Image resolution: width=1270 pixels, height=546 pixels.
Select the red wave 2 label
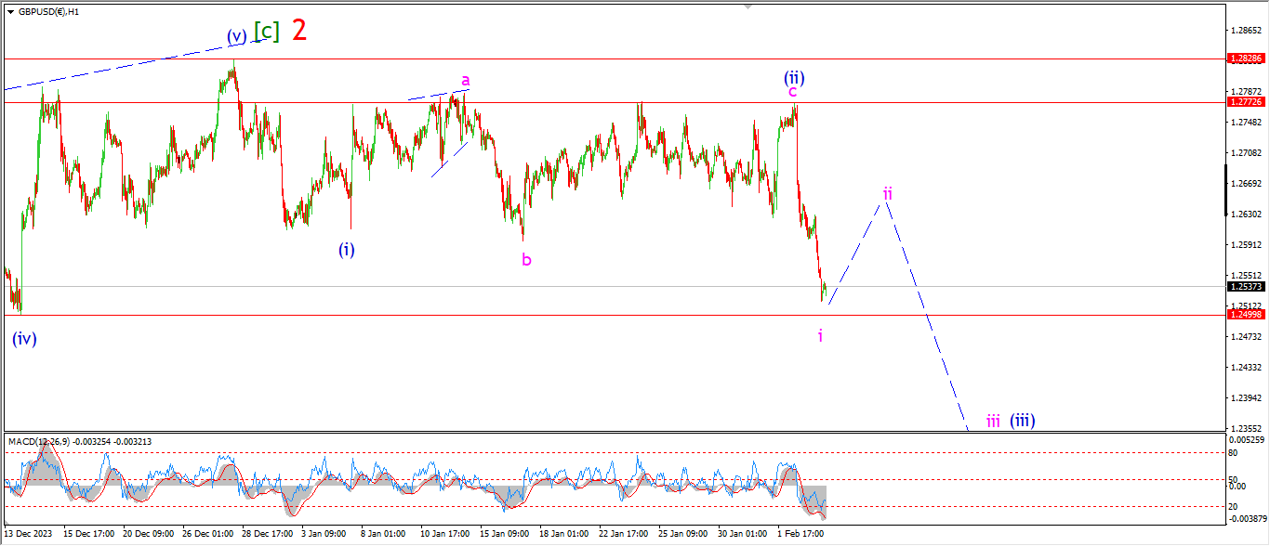tap(298, 31)
